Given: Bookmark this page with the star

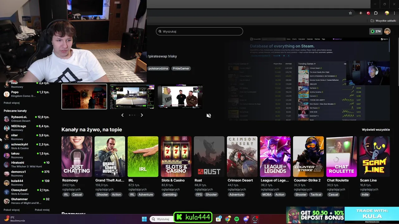Looking at the screenshot, I should coord(350,13).
